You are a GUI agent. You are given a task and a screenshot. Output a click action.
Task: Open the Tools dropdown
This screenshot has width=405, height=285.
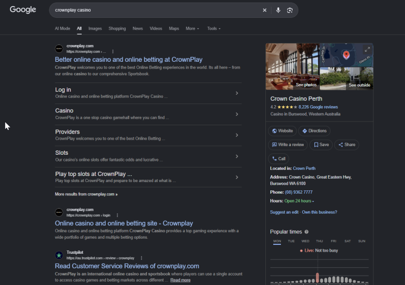point(214,28)
